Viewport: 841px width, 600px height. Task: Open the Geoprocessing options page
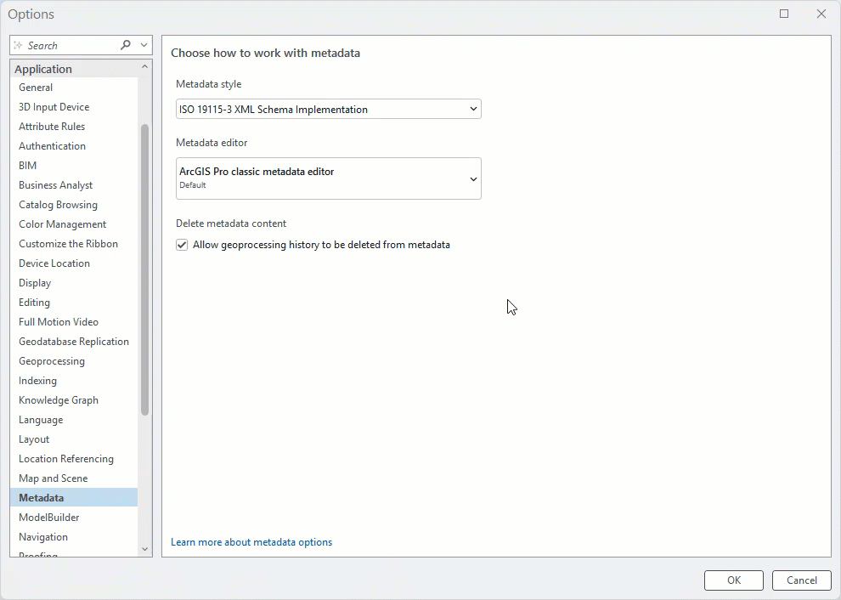click(52, 360)
